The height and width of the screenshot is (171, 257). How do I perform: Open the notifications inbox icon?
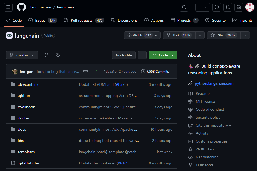click(x=239, y=7)
